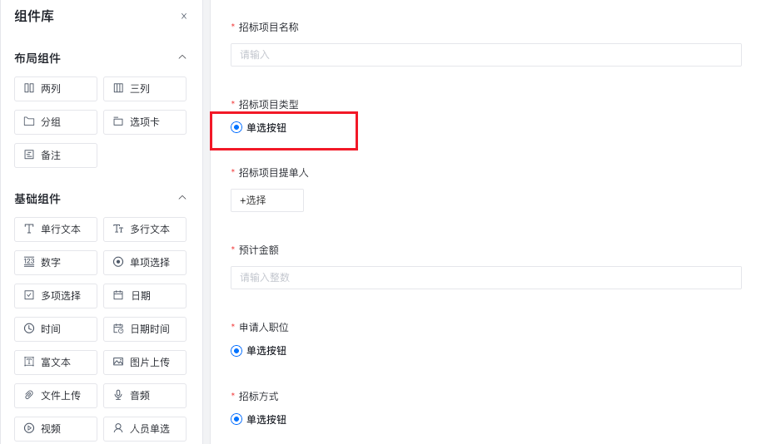Click the +选择 button for 招标项目提单人
Image resolution: width=766 pixels, height=444 pixels.
tap(266, 200)
